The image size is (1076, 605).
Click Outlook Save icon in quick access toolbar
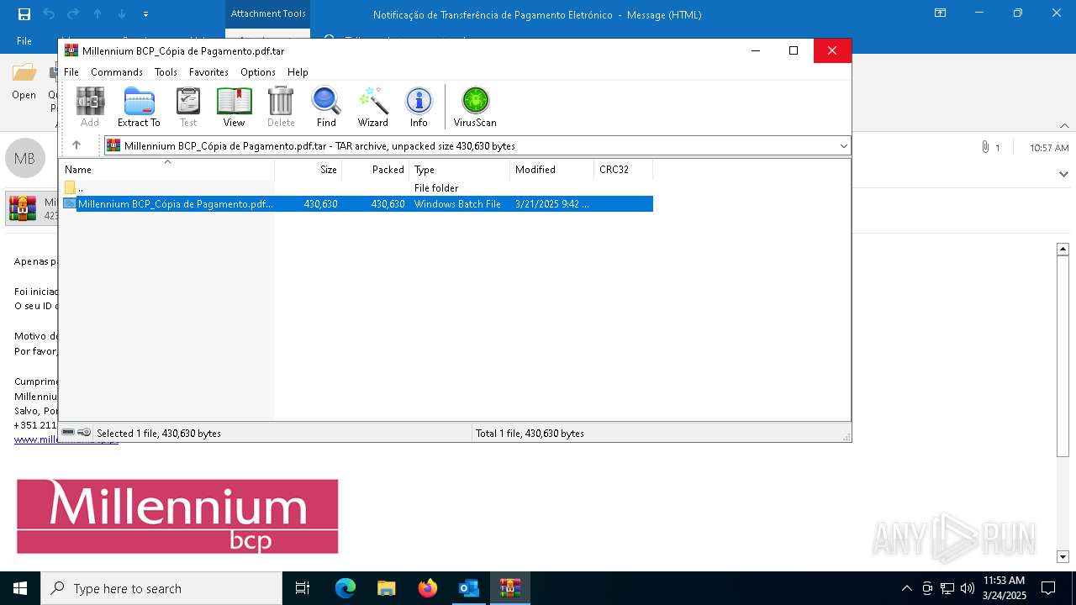click(24, 14)
